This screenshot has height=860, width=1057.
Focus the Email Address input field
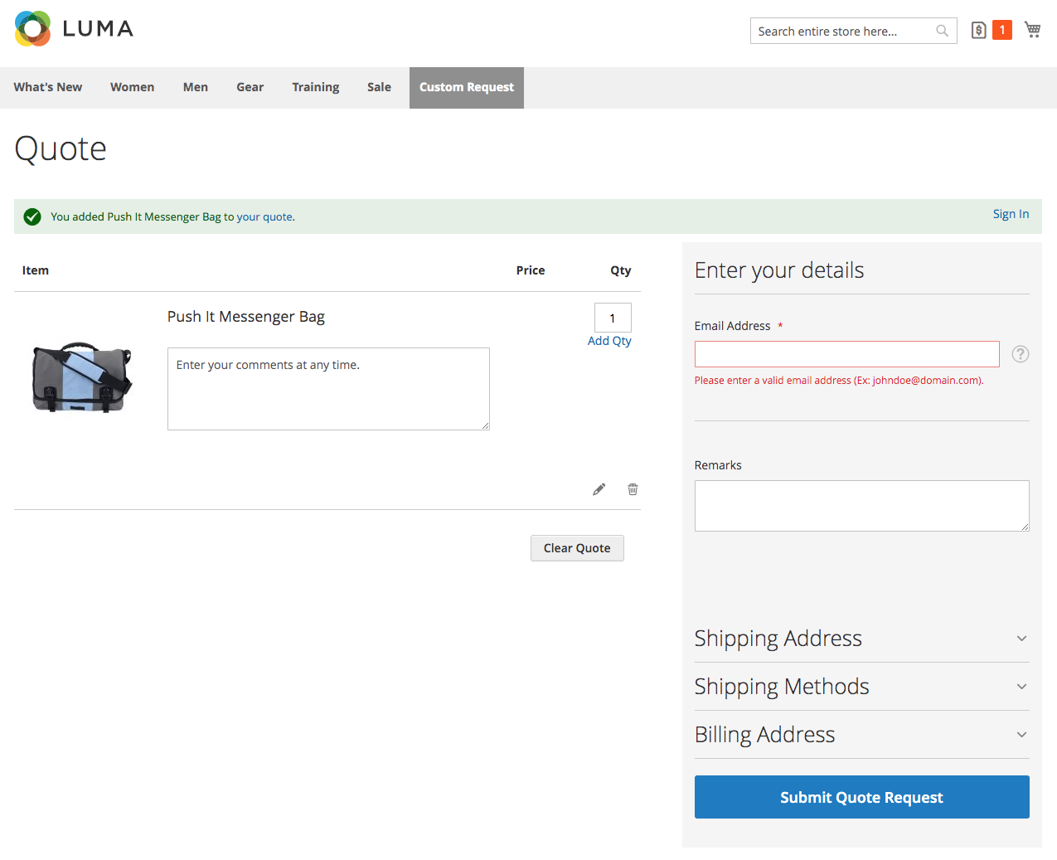tap(846, 354)
